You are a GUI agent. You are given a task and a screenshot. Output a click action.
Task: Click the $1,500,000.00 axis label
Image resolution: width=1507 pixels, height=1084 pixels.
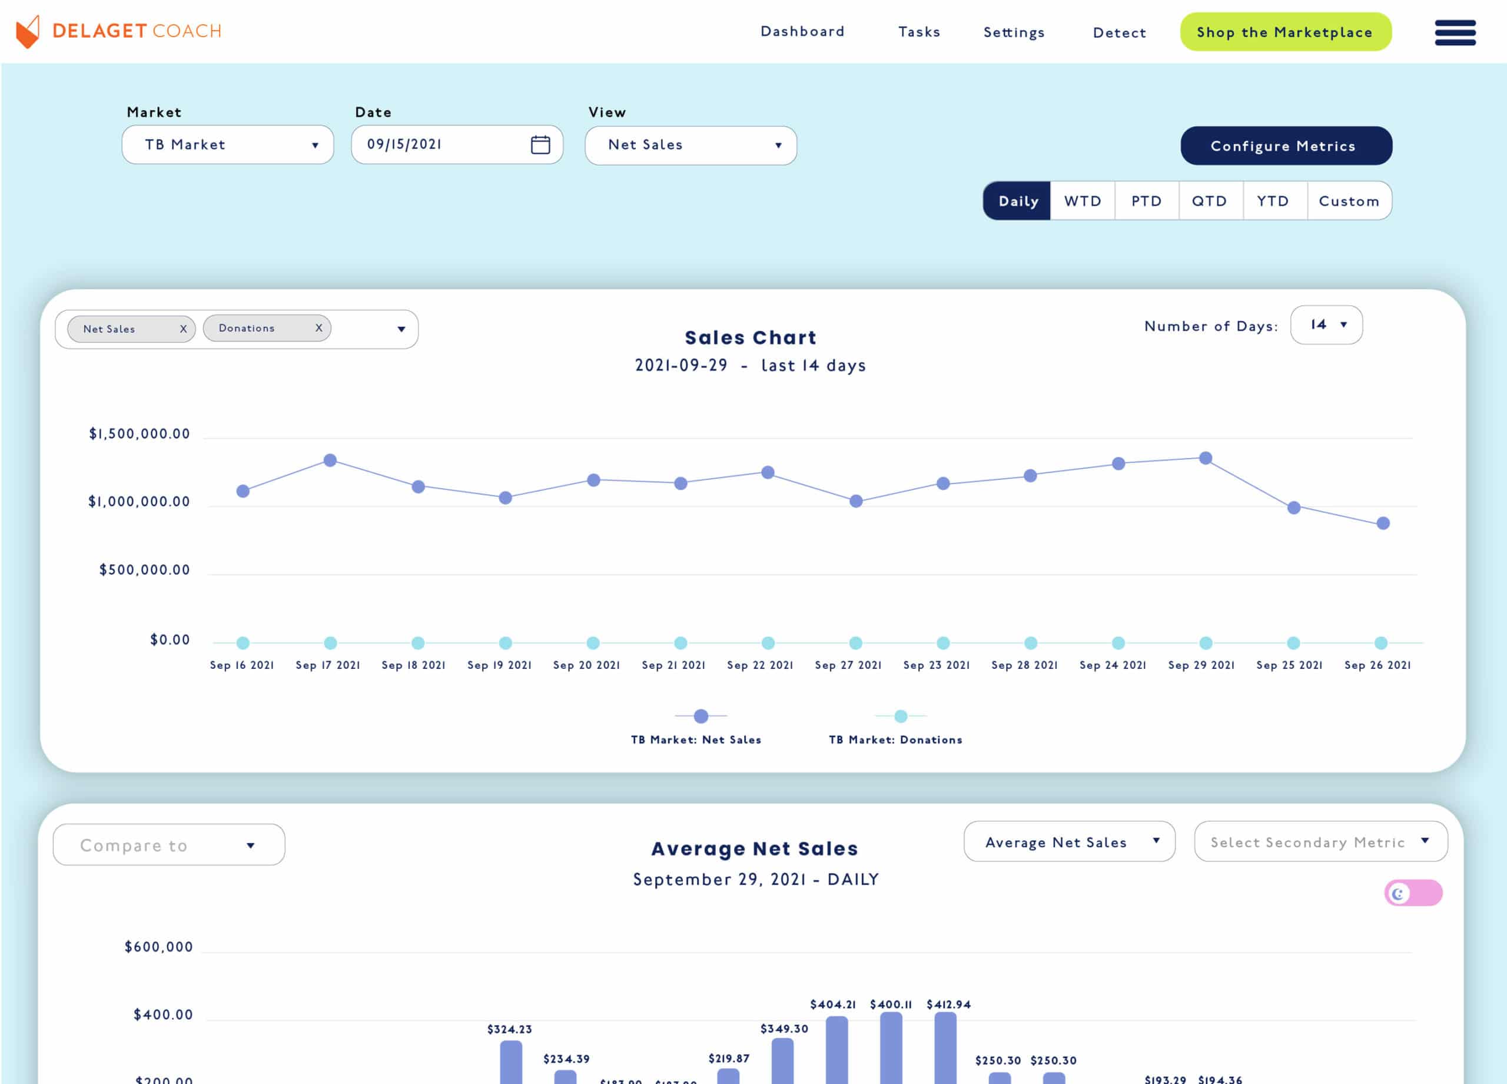[x=140, y=434]
